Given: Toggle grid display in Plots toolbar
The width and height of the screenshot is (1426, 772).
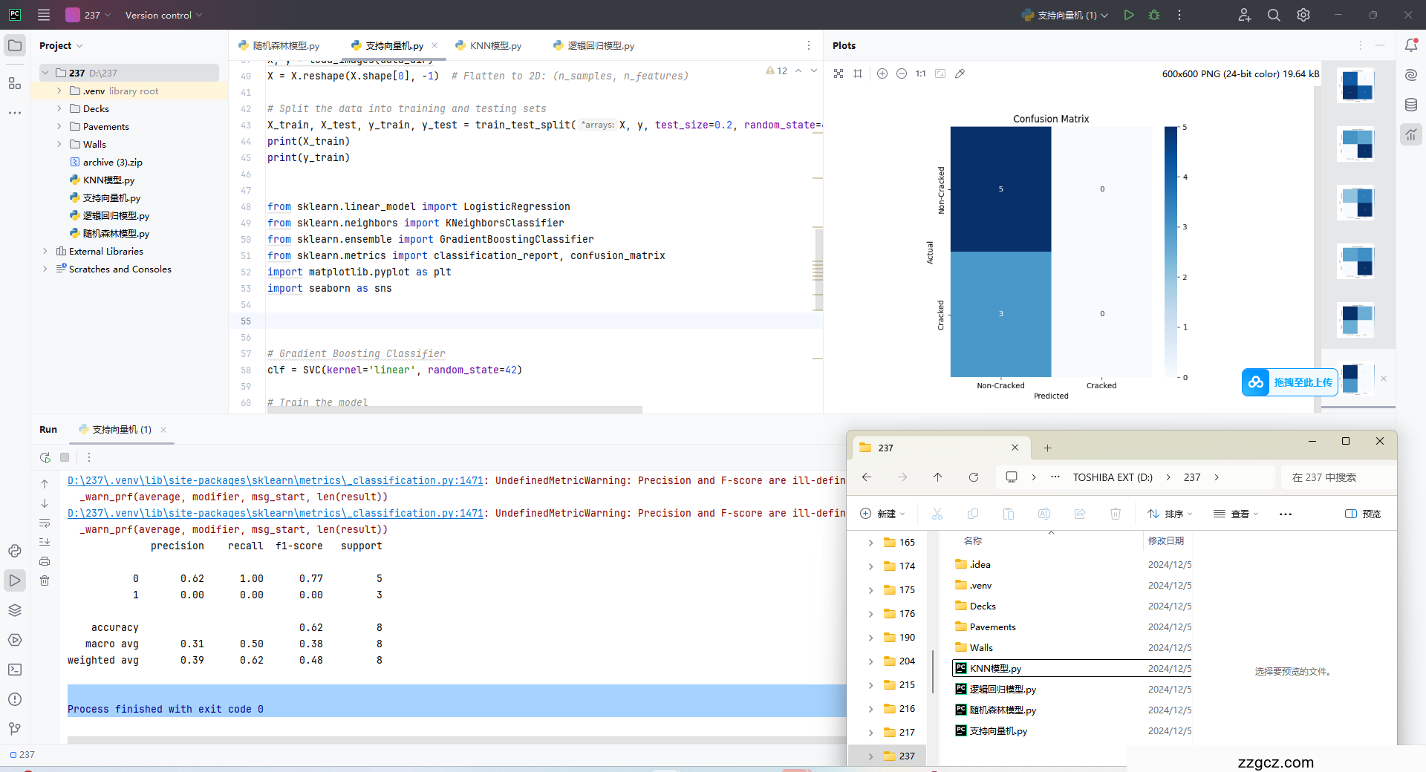Looking at the screenshot, I should [x=858, y=73].
